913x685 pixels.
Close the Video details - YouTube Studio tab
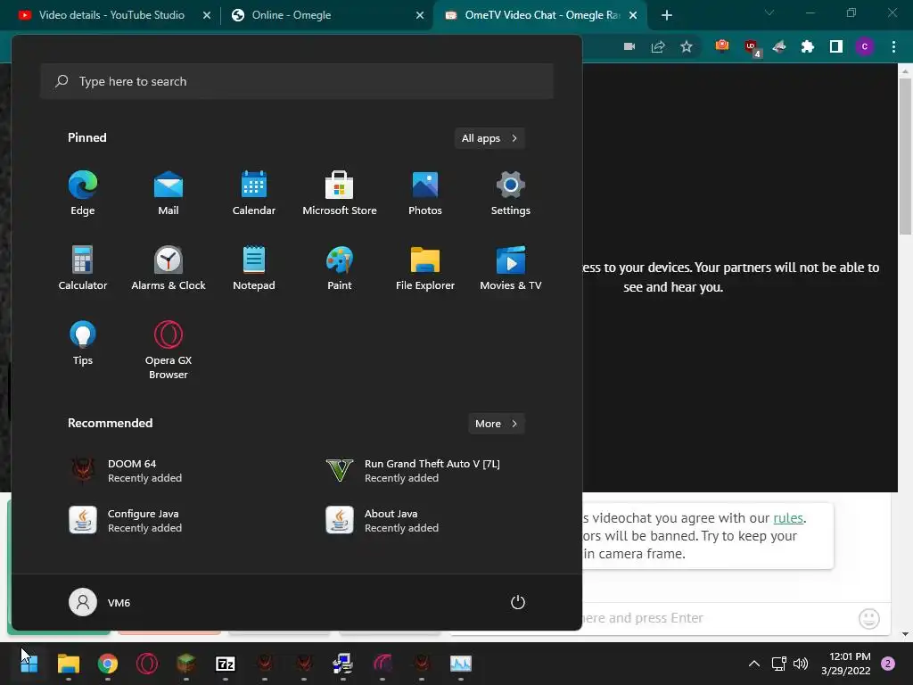tap(207, 15)
